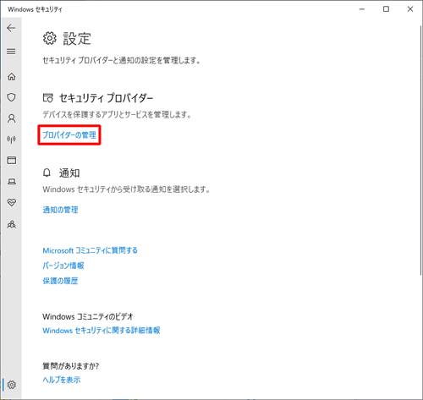The height and width of the screenshot is (400, 423).
Task: Open Device performance & health heart icon
Action: [x=11, y=202]
